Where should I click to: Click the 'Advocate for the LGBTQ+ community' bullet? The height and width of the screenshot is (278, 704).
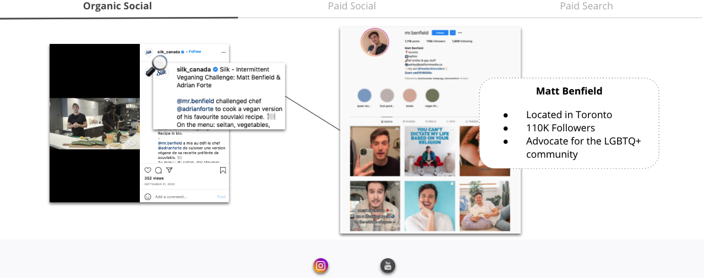coord(583,148)
